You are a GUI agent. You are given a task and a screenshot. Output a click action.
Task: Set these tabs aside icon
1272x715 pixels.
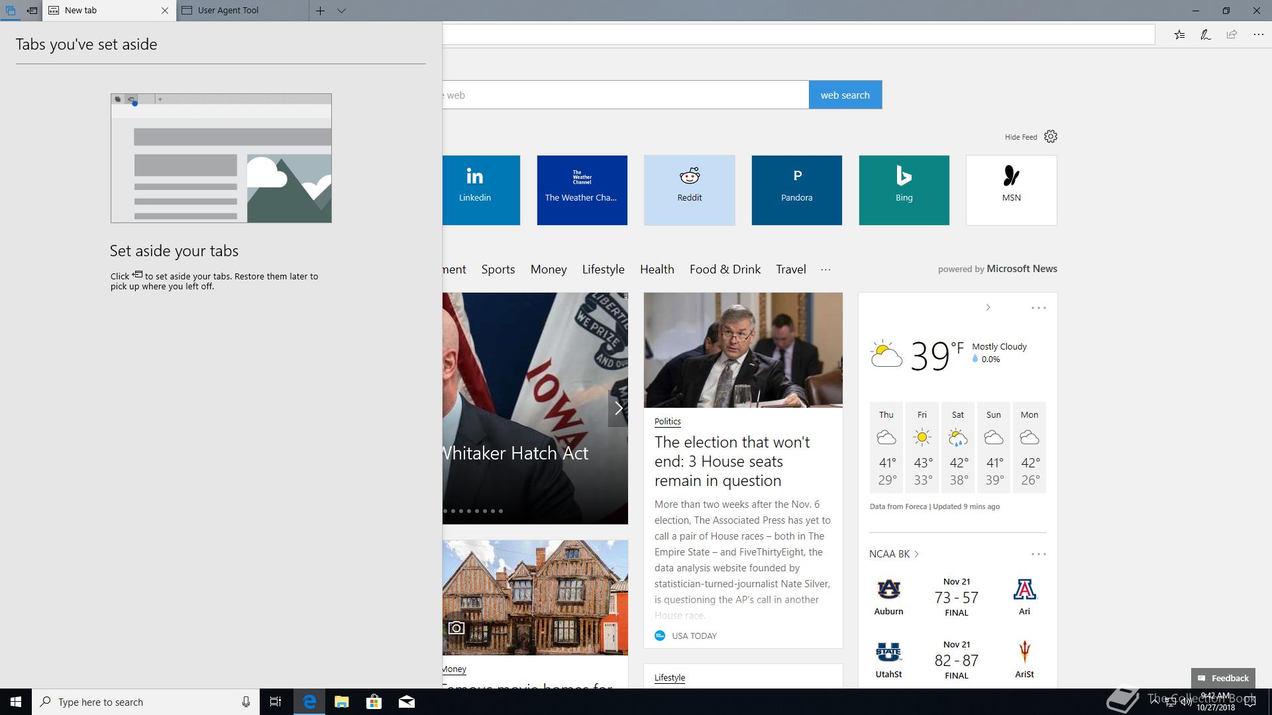[32, 11]
